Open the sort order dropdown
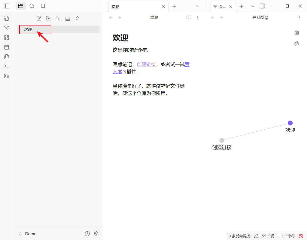 (58, 18)
